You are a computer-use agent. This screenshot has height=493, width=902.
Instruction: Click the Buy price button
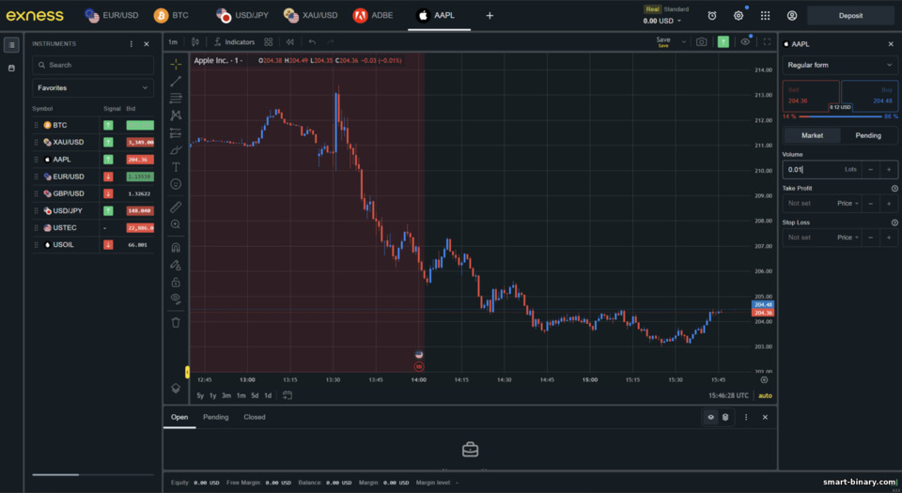[869, 96]
